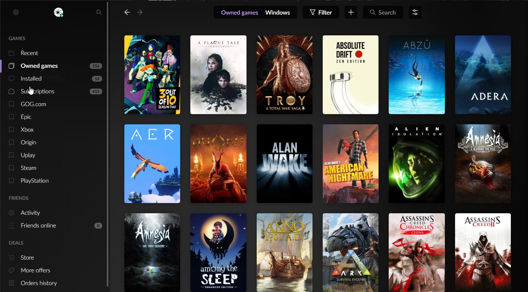528x292 pixels.
Task: Click the Origin bookmark icon
Action: point(12,143)
